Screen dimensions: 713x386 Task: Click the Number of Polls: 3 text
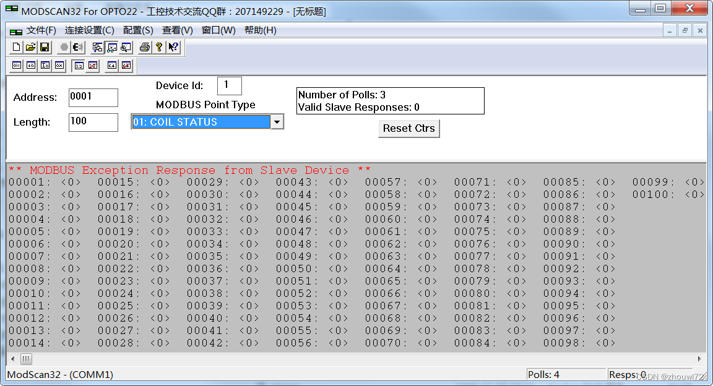(342, 95)
